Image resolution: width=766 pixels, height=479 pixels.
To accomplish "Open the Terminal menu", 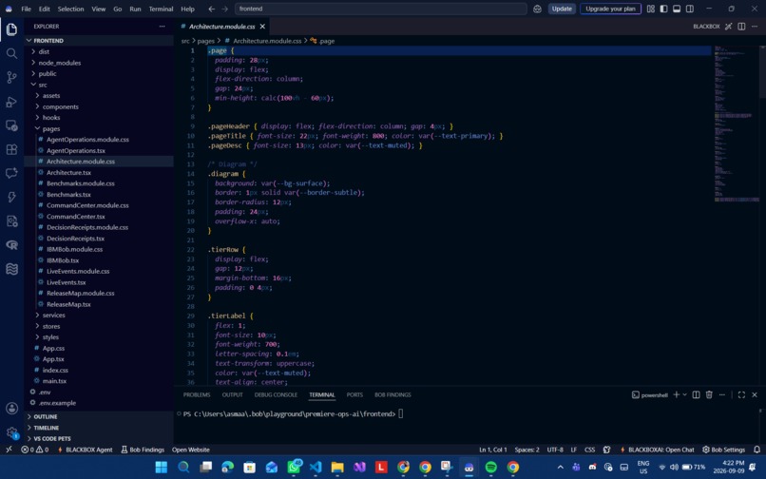I will [x=161, y=9].
